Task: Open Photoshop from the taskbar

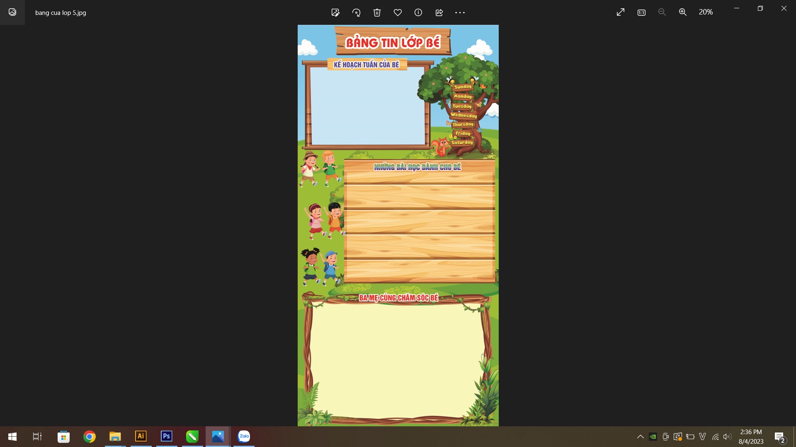Action: coord(167,436)
